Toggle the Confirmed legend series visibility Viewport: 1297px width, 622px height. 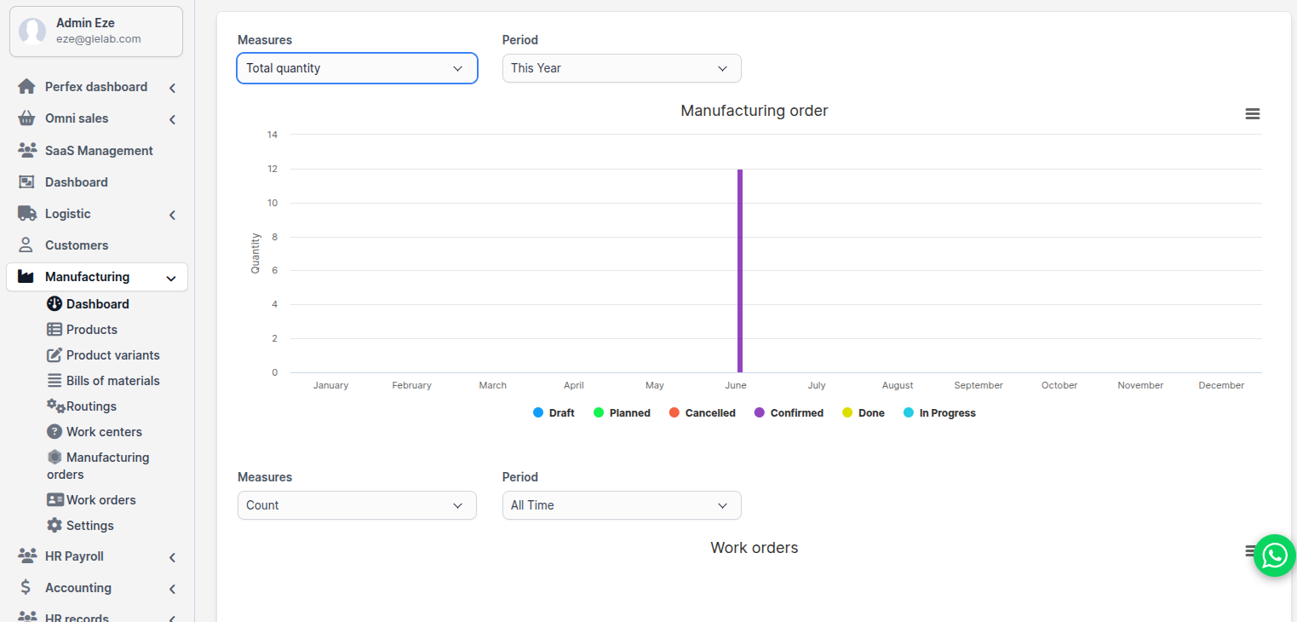point(789,413)
